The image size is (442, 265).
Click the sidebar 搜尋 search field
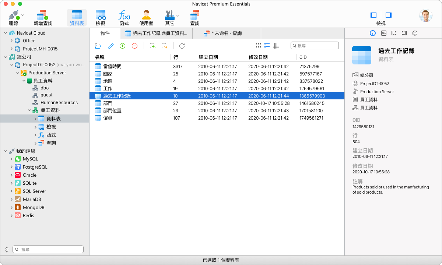point(48,249)
